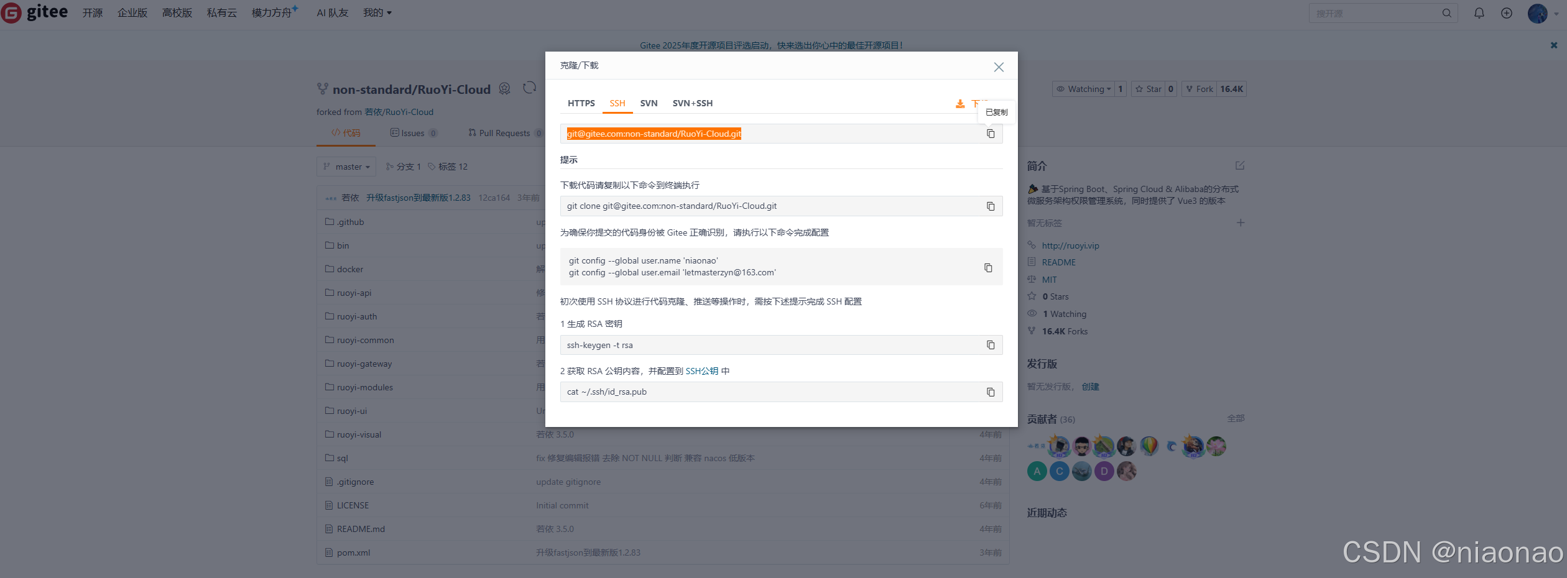Screen dimensions: 1567x578
Task: Copy the cat id_rsa.pub command
Action: [990, 392]
